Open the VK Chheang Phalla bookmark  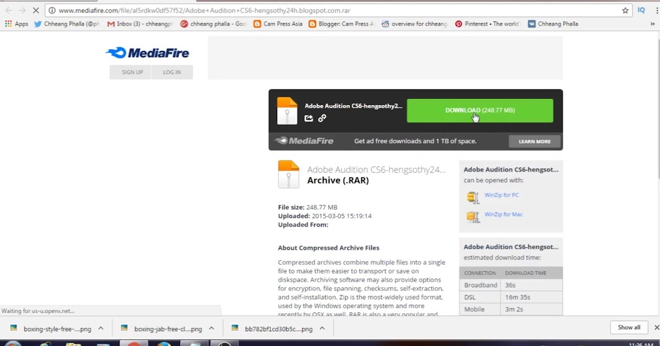[x=553, y=24]
